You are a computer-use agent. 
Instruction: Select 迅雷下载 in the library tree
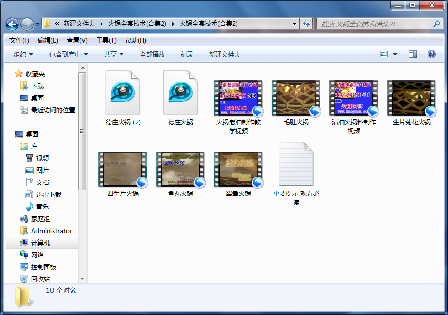click(48, 194)
